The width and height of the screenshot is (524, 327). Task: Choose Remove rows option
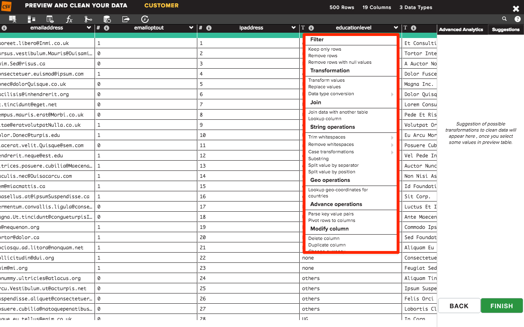click(x=323, y=56)
